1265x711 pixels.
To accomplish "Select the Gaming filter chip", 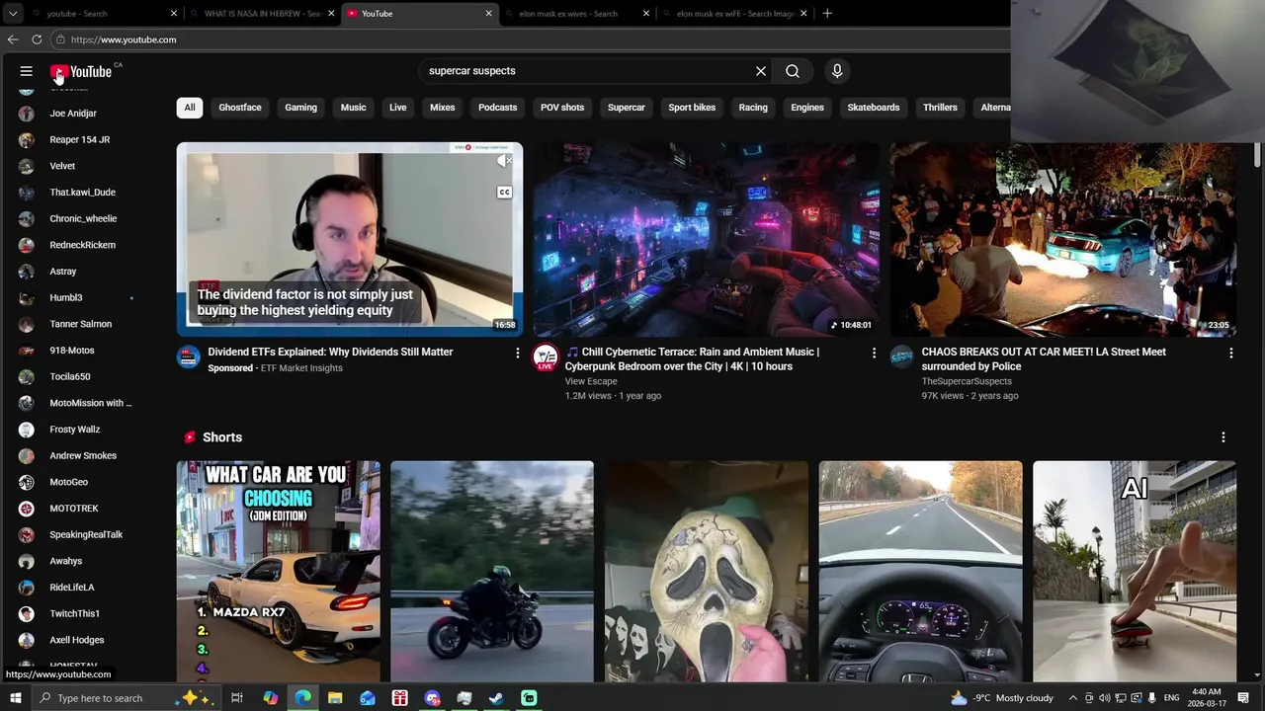I will [x=301, y=108].
